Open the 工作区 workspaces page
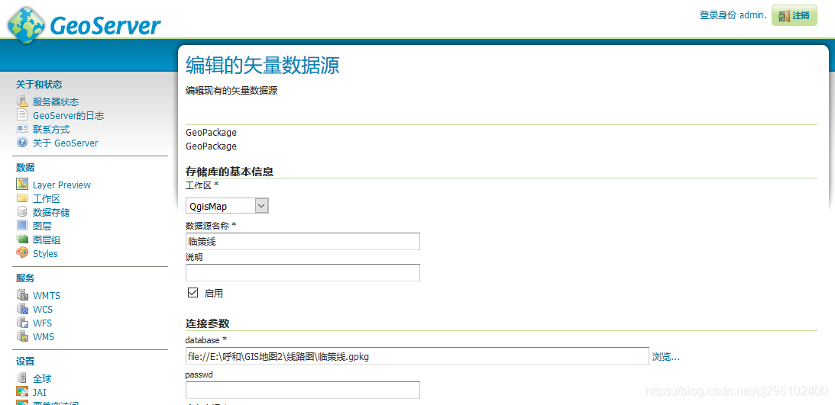 pos(47,199)
